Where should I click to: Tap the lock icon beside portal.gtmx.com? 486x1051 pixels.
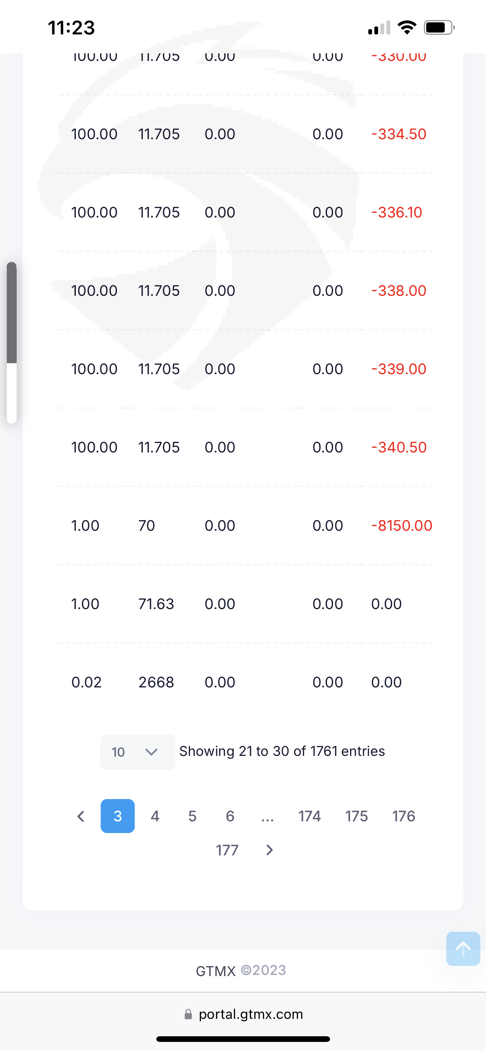click(188, 1014)
